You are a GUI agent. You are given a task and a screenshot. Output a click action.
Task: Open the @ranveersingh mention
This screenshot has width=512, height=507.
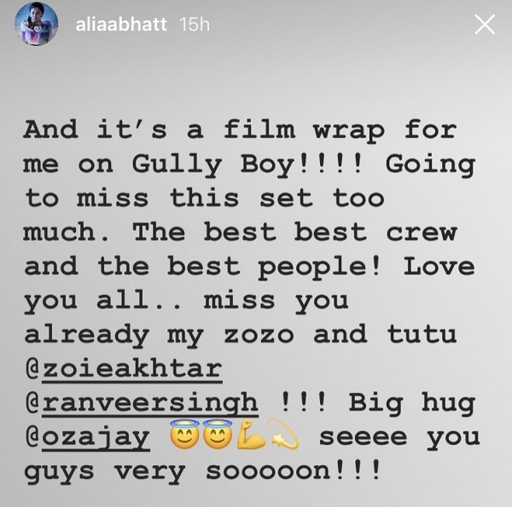(x=142, y=404)
